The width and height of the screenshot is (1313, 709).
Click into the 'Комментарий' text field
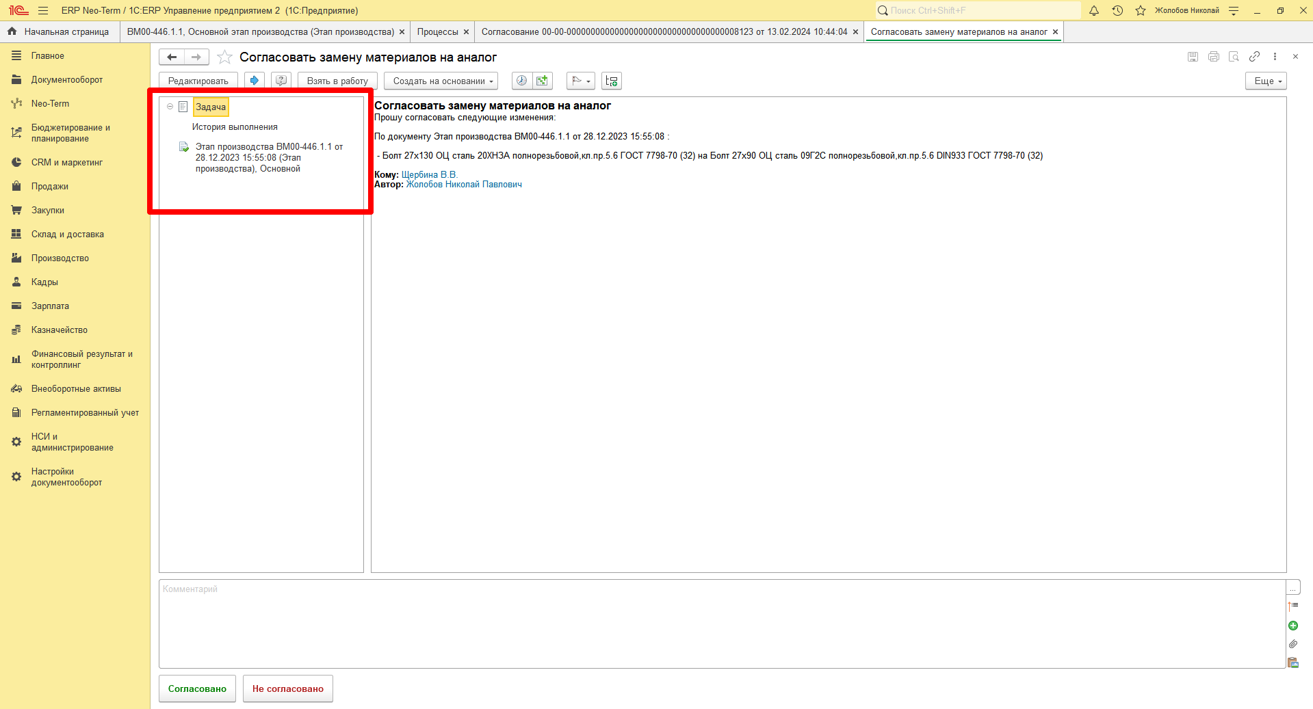point(722,624)
